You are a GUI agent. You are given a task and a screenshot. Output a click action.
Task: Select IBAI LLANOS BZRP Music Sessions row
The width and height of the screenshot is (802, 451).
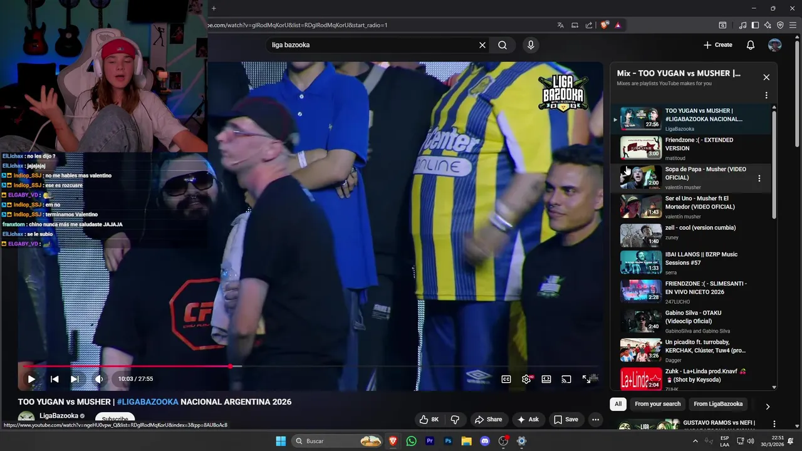[x=689, y=262]
